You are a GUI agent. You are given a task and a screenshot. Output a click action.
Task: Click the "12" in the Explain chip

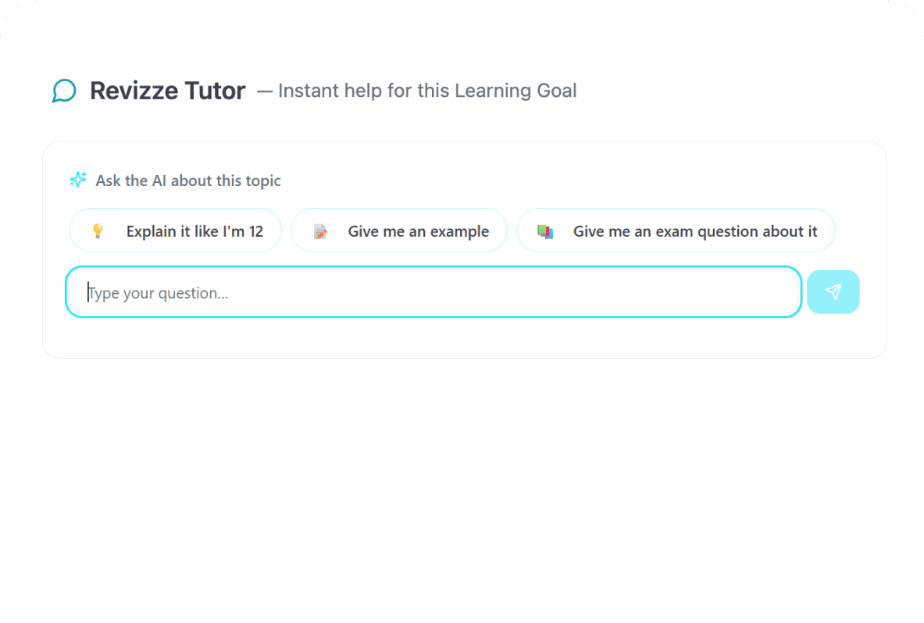255,231
